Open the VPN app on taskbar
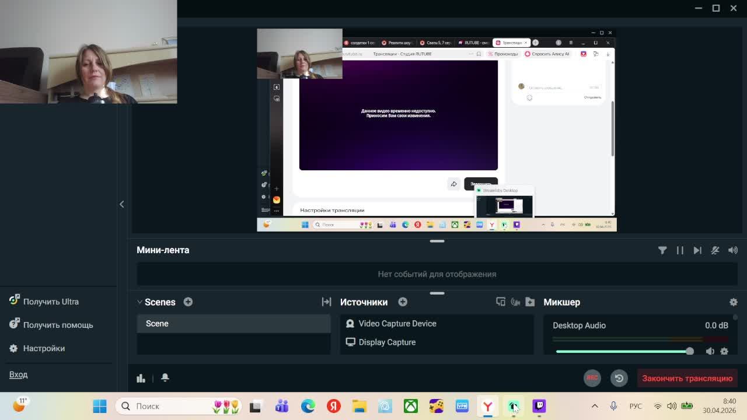 462,406
